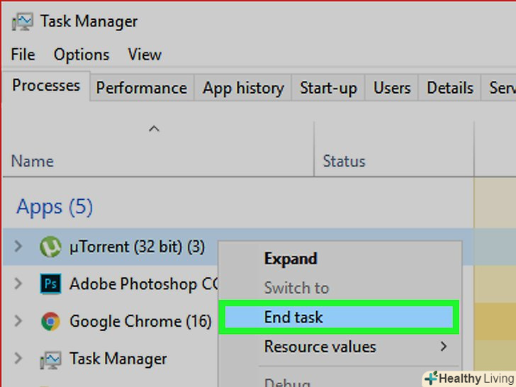Sort processes by the Status column

tap(344, 161)
